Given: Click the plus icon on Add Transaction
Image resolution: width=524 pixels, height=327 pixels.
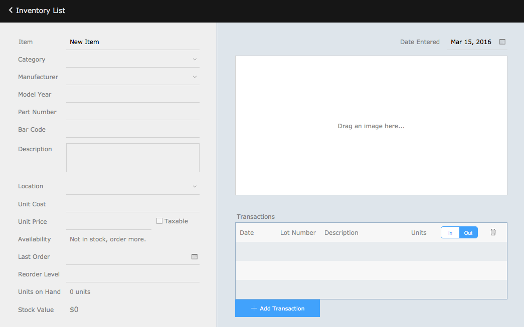Looking at the screenshot, I should pos(254,308).
